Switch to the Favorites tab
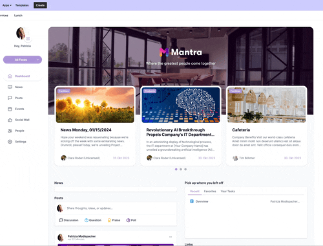323x246 pixels. (x=210, y=192)
